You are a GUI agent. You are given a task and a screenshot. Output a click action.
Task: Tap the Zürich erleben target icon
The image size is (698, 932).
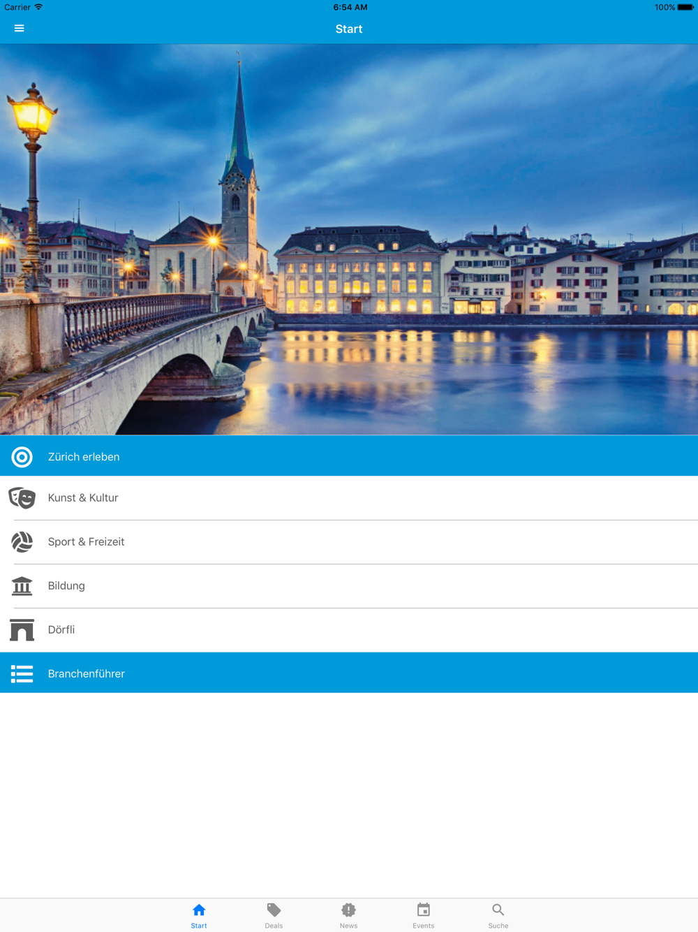(x=22, y=457)
